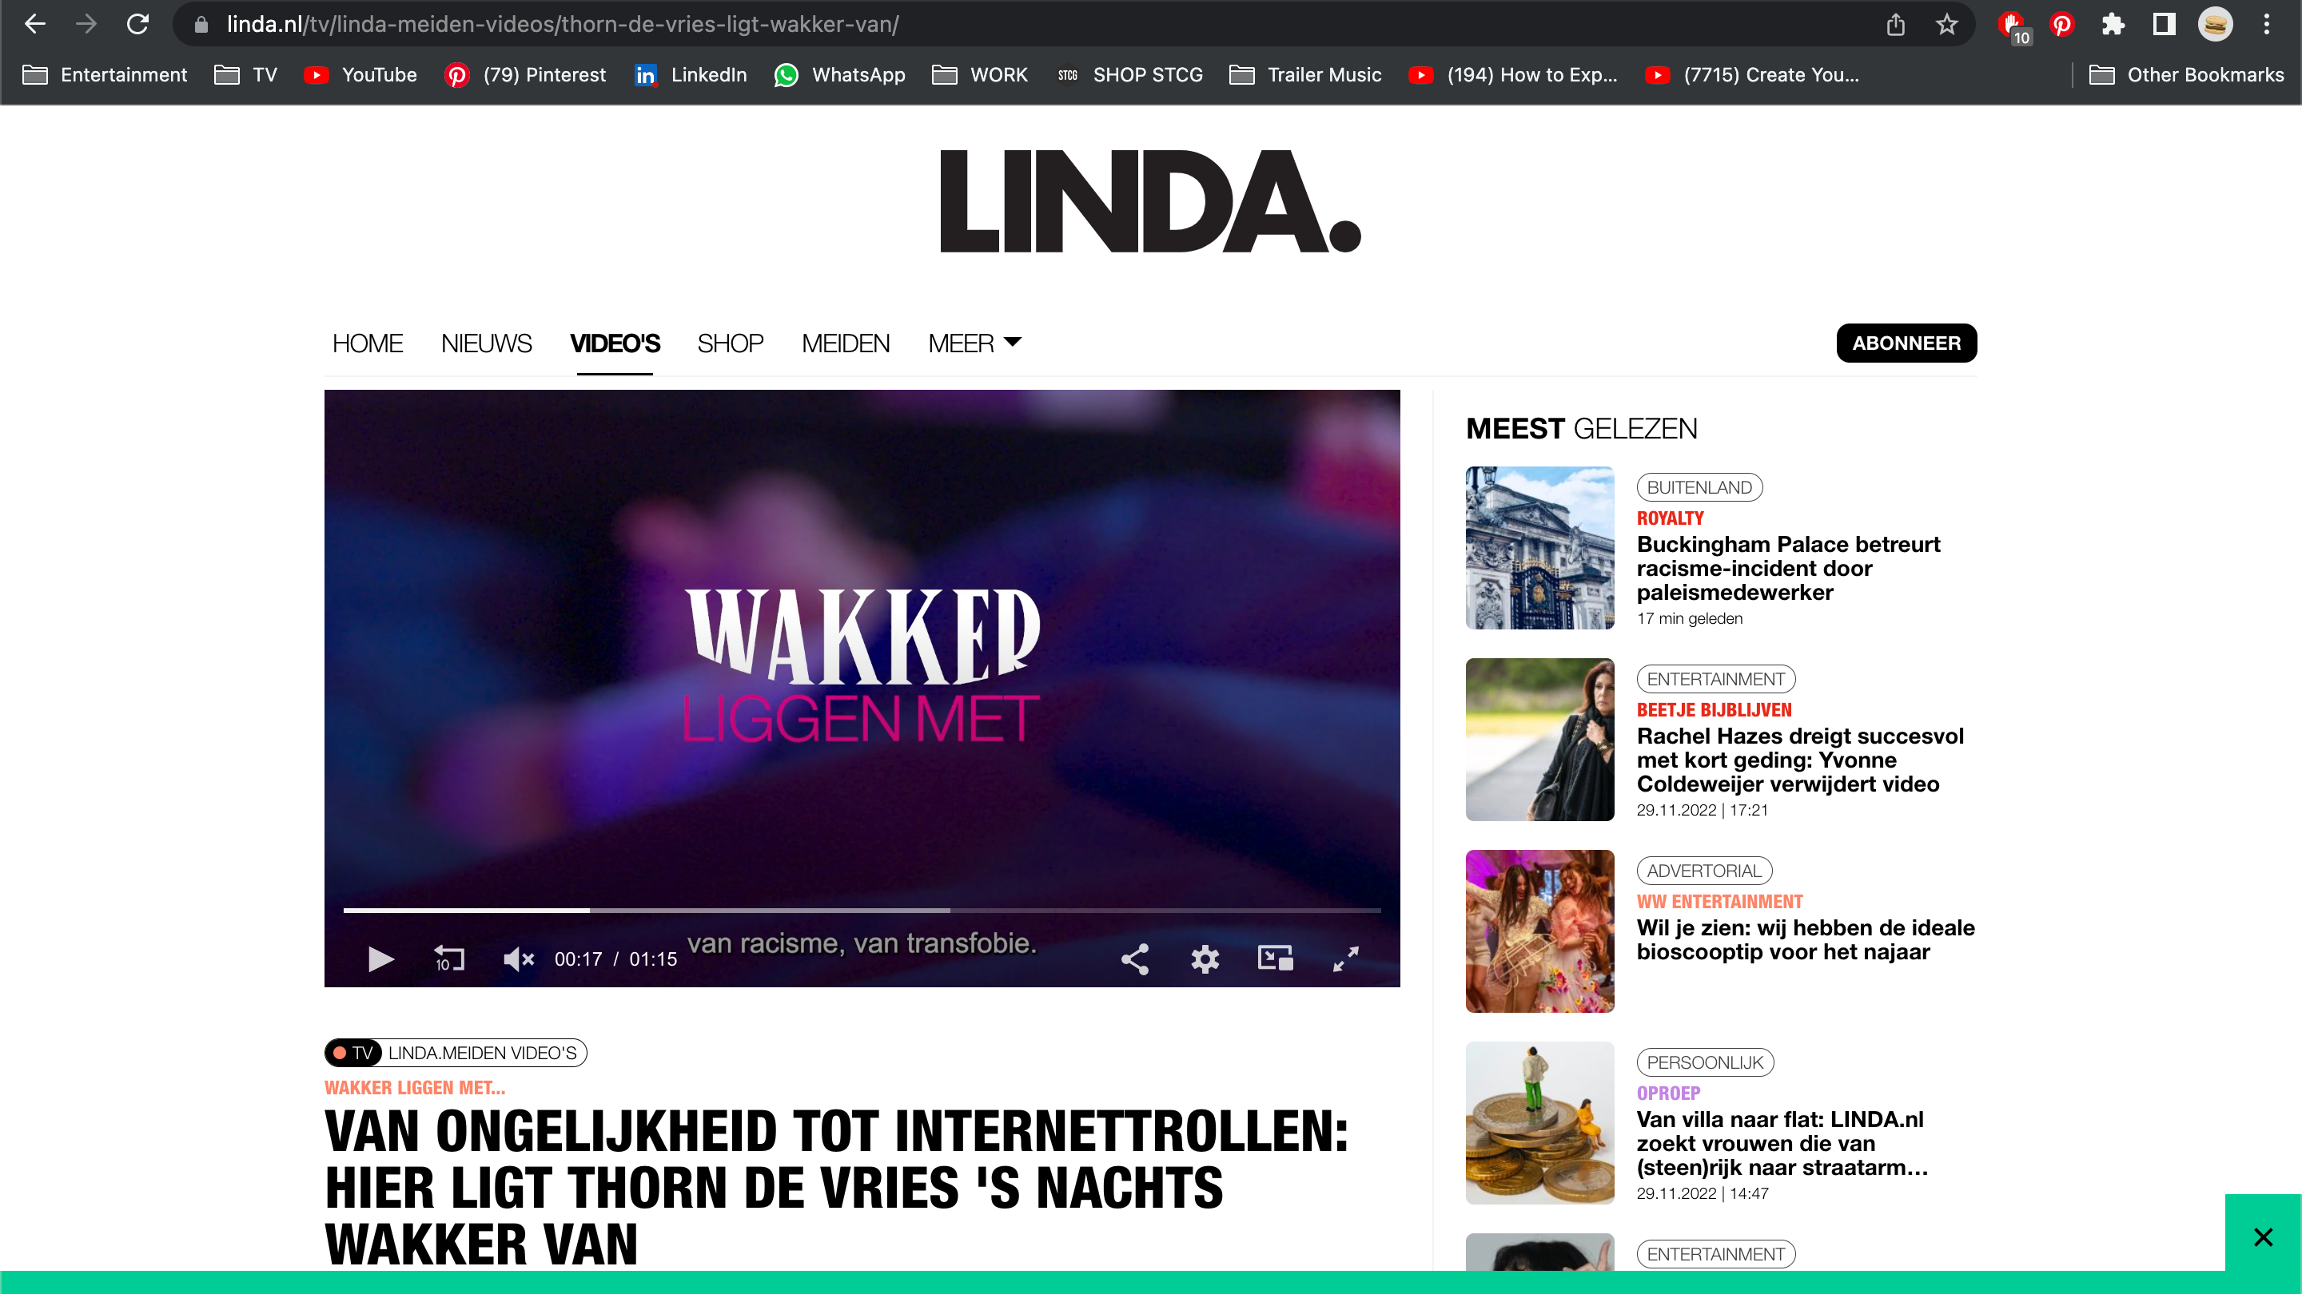
Task: Open the Other Bookmarks folder
Action: (2187, 75)
